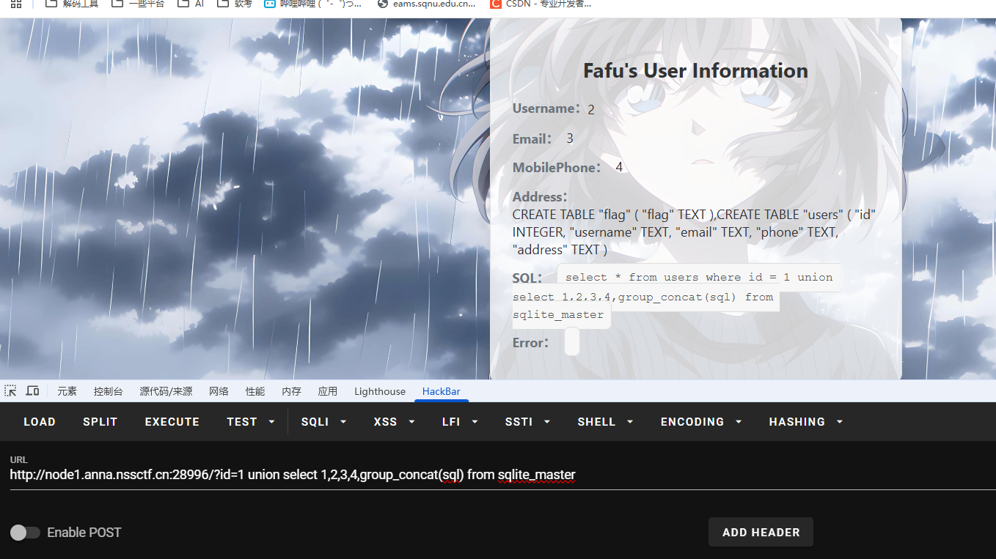
Task: Click the empty Error output box
Action: (572, 342)
